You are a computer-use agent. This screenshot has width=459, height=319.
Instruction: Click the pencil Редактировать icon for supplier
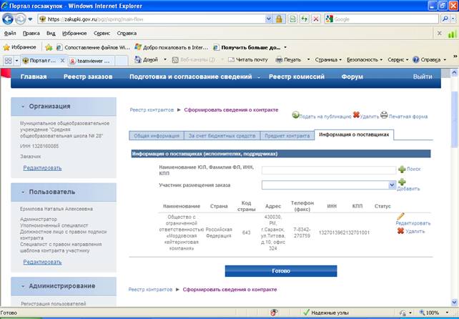tap(400, 217)
